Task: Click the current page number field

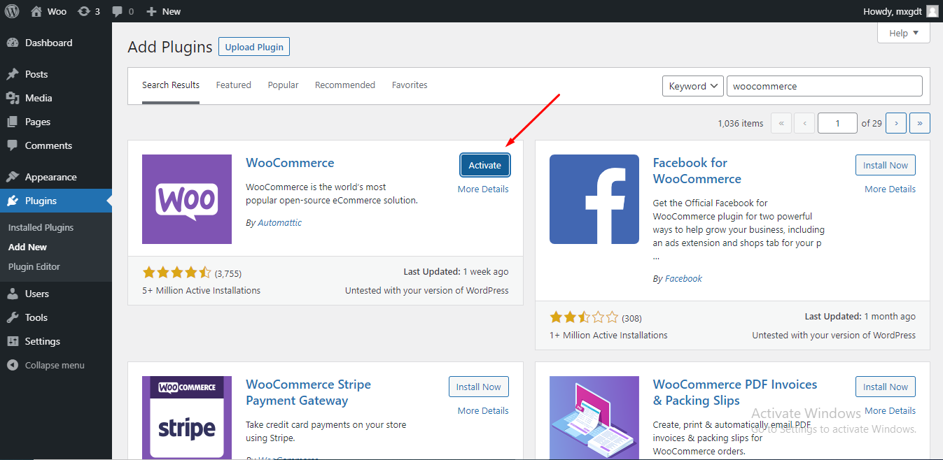Action: point(837,123)
